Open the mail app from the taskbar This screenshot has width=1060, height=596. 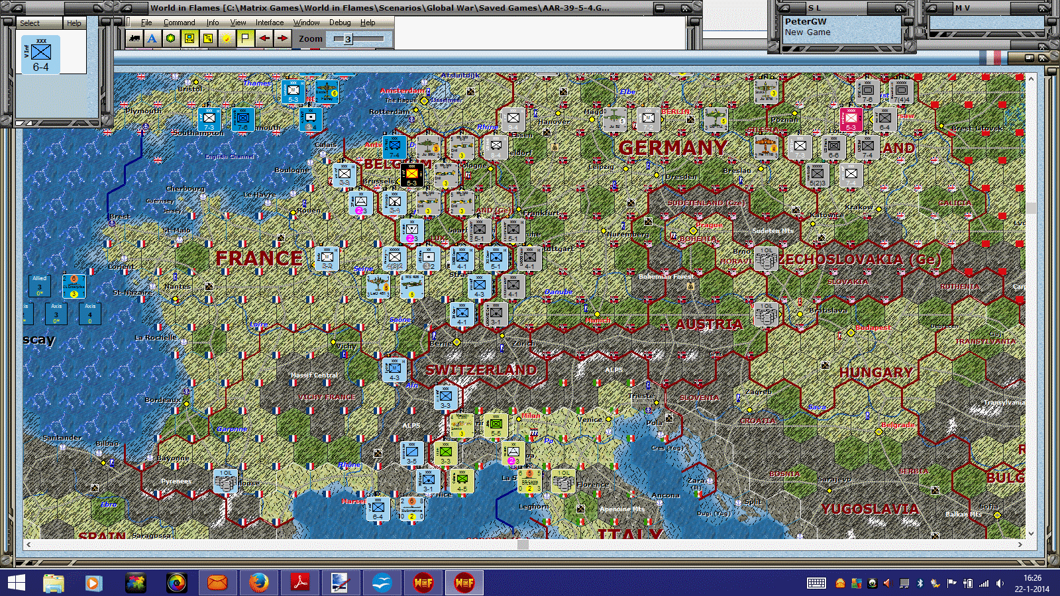(217, 583)
